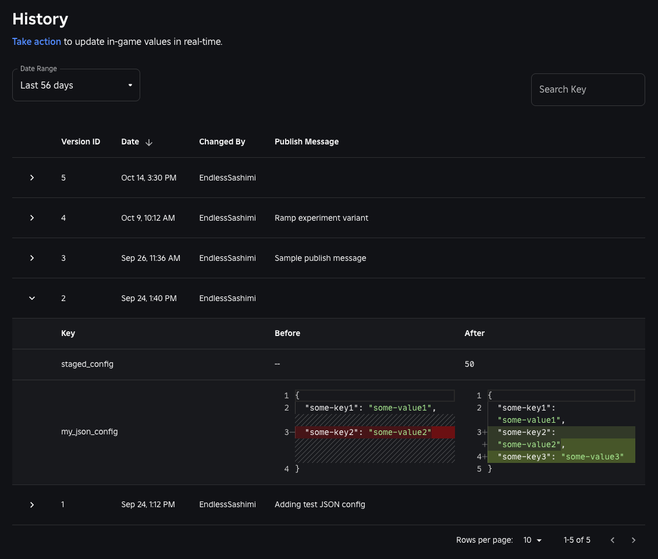Click the Date column header
This screenshot has height=559, width=658.
pyautogui.click(x=130, y=142)
